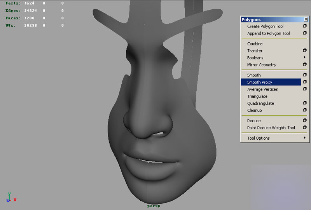The image size is (311, 210).
Task: Open Mirror Geometry options box
Action: pos(305,64)
